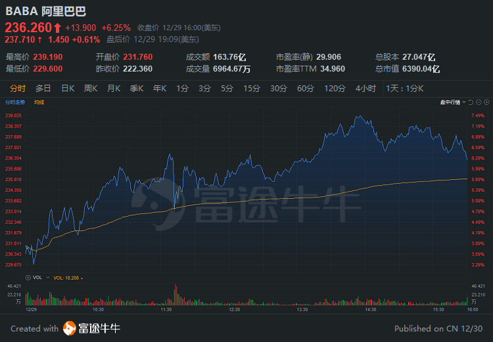Toggle the 均线 average line legend

click(39, 102)
